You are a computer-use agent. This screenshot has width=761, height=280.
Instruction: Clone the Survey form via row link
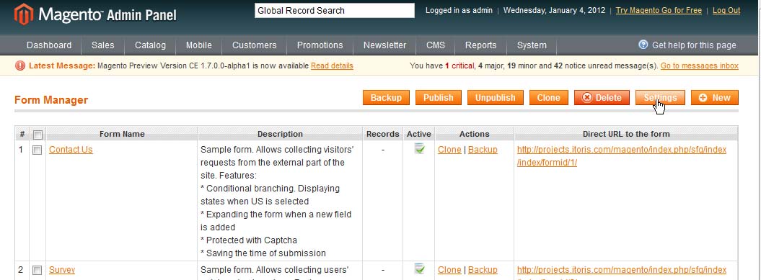(449, 269)
